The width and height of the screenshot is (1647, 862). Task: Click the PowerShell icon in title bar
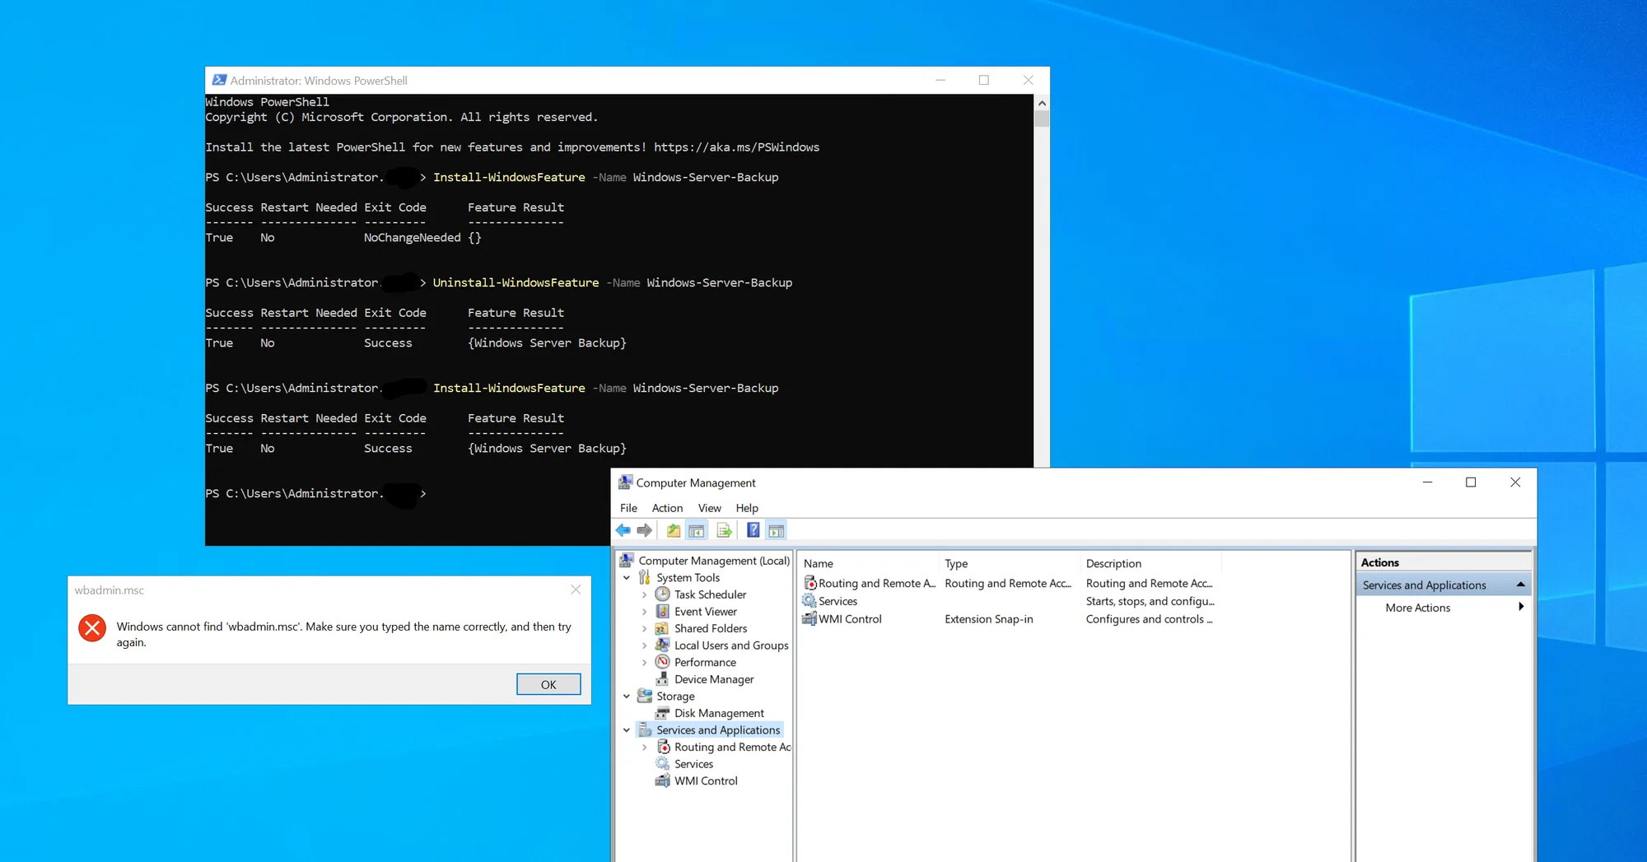(219, 80)
